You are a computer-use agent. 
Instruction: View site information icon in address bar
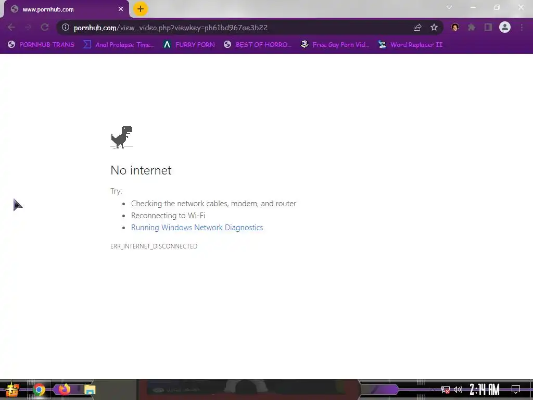[x=66, y=27]
